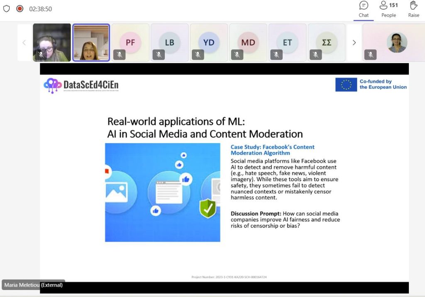Click the European Union flag emblem

(x=346, y=85)
